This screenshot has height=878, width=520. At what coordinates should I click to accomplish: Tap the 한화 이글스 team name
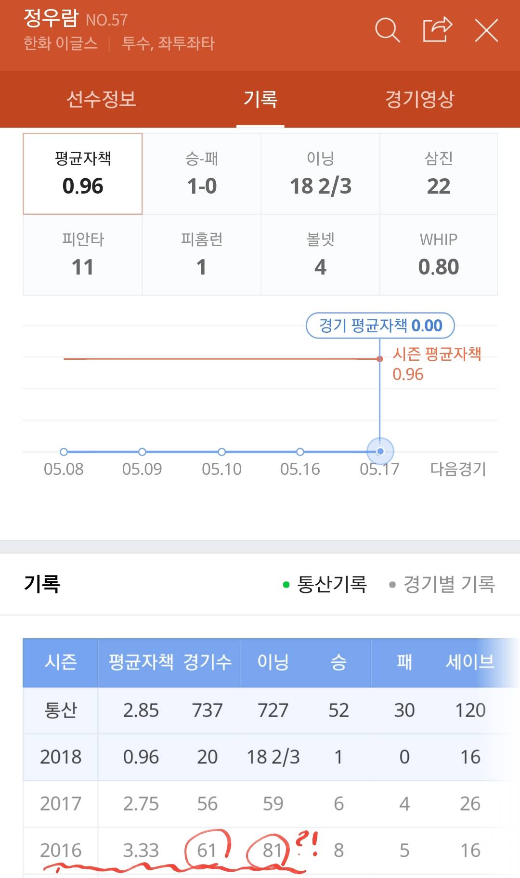[x=61, y=43]
